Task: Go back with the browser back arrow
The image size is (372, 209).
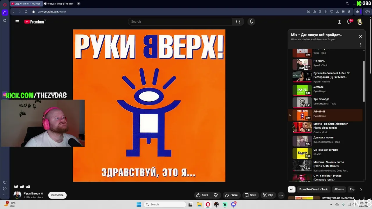Action: coord(13,12)
